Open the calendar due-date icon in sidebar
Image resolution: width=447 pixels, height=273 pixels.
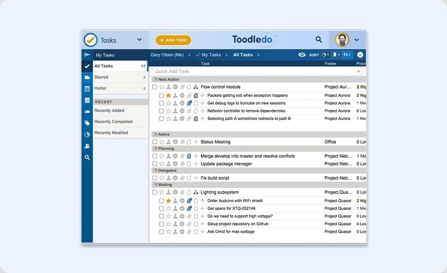(87, 89)
